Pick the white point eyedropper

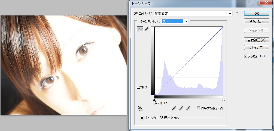point(188,108)
